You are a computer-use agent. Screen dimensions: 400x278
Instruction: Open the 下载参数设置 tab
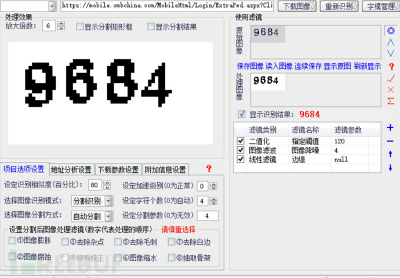(x=118, y=169)
